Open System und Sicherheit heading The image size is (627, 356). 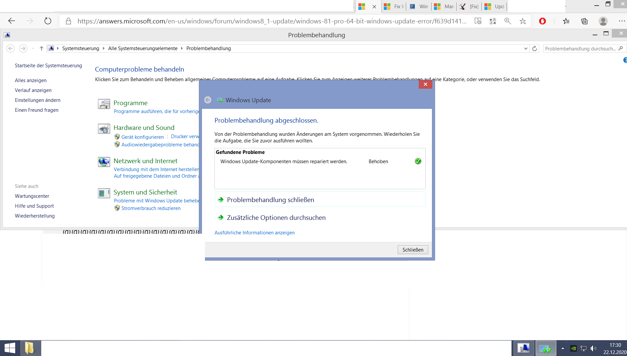coord(145,192)
